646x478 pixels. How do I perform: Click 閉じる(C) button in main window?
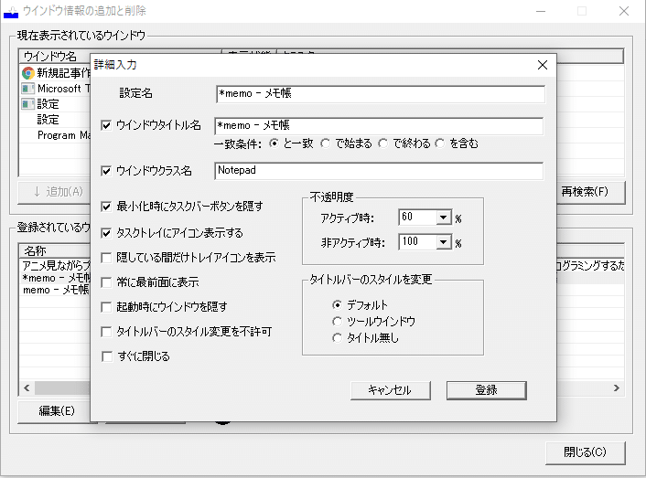[x=585, y=452]
